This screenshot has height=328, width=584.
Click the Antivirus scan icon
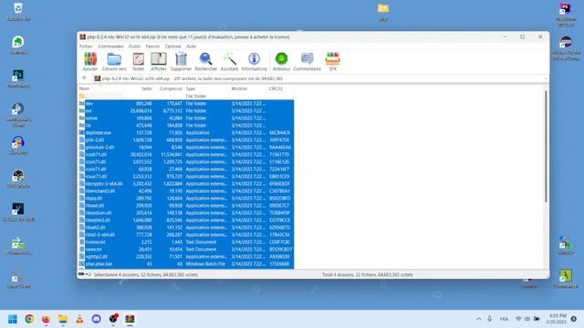tap(281, 61)
